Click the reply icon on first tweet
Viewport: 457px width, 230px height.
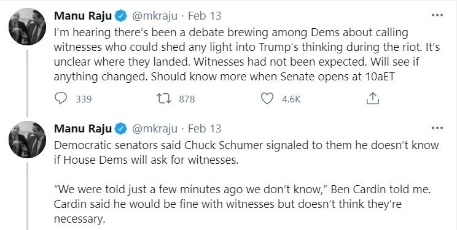(x=61, y=98)
